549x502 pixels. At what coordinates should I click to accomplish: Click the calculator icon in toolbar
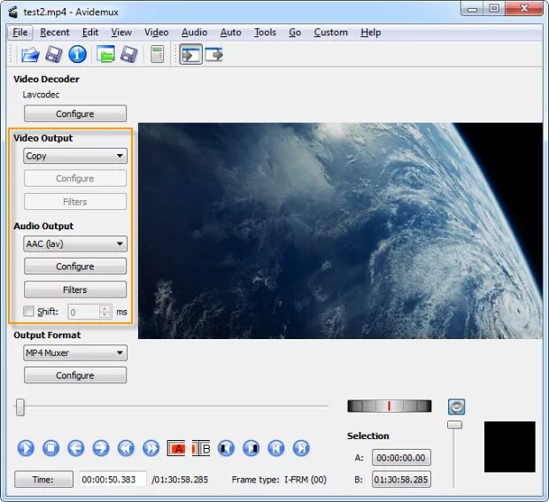[157, 55]
